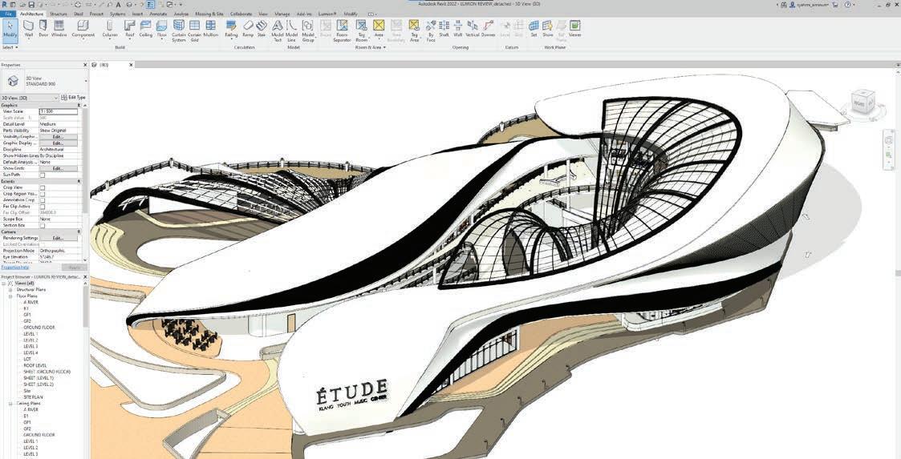Click Edit button for Show Grids
This screenshot has height=459, width=901.
coord(58,169)
